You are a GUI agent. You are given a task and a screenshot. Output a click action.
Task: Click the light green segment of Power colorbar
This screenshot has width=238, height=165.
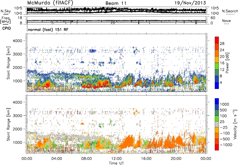[217, 66]
